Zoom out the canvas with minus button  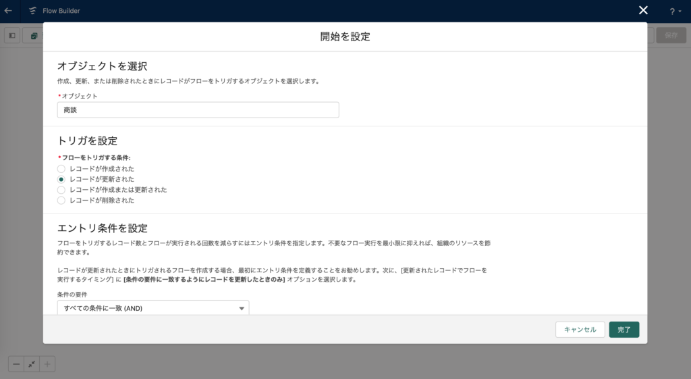click(16, 364)
